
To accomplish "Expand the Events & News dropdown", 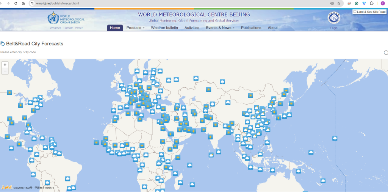I will (220, 28).
